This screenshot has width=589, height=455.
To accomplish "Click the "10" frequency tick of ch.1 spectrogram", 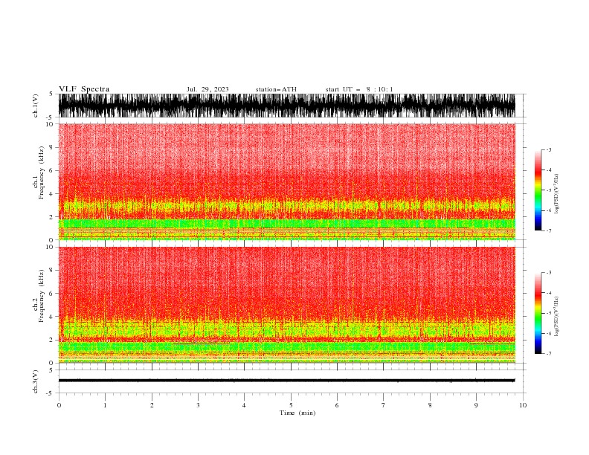I will click(50, 124).
